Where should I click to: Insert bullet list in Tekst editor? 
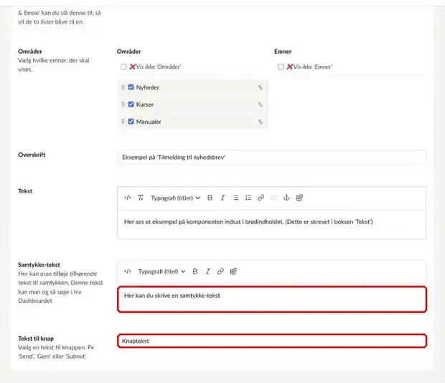pyautogui.click(x=235, y=198)
